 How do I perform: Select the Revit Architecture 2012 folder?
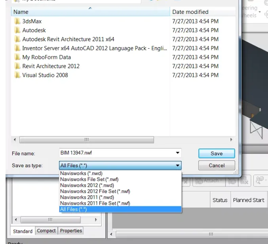(51, 66)
